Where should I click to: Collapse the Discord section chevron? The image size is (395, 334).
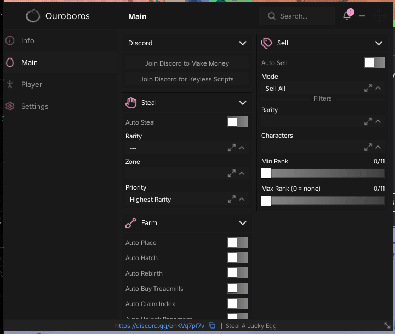pos(243,43)
